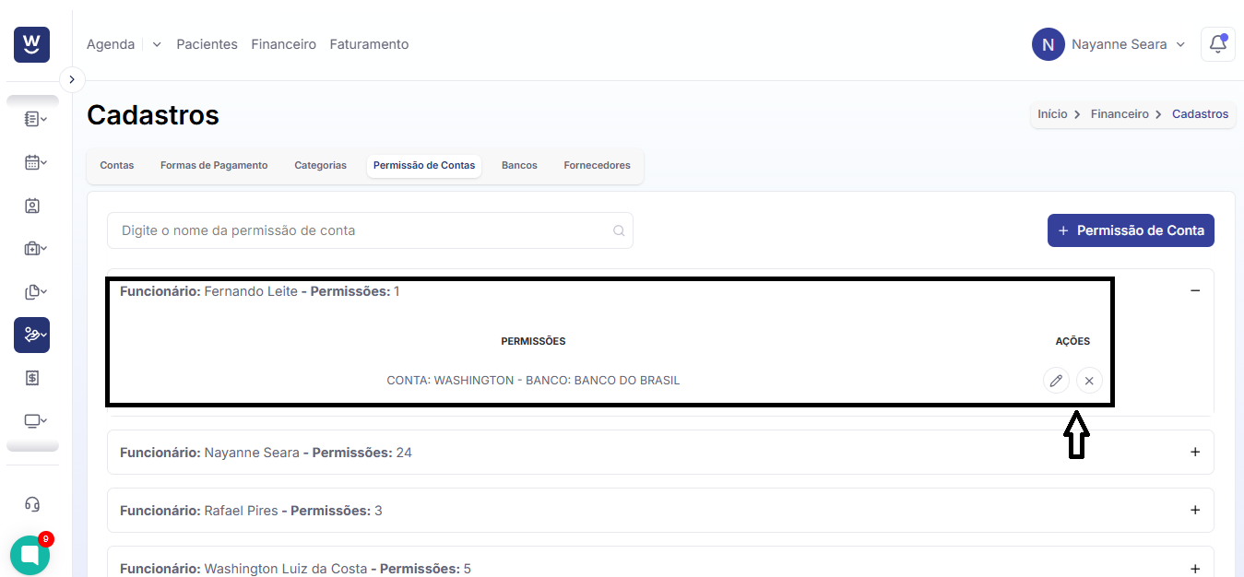Image resolution: width=1244 pixels, height=577 pixels.
Task: Click the 'Funcionário: Nayanne Seara' header text
Action: 209,453
